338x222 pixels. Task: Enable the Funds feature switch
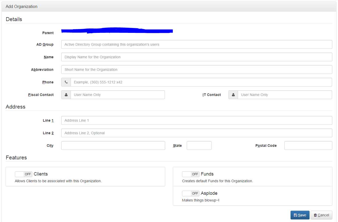191,174
